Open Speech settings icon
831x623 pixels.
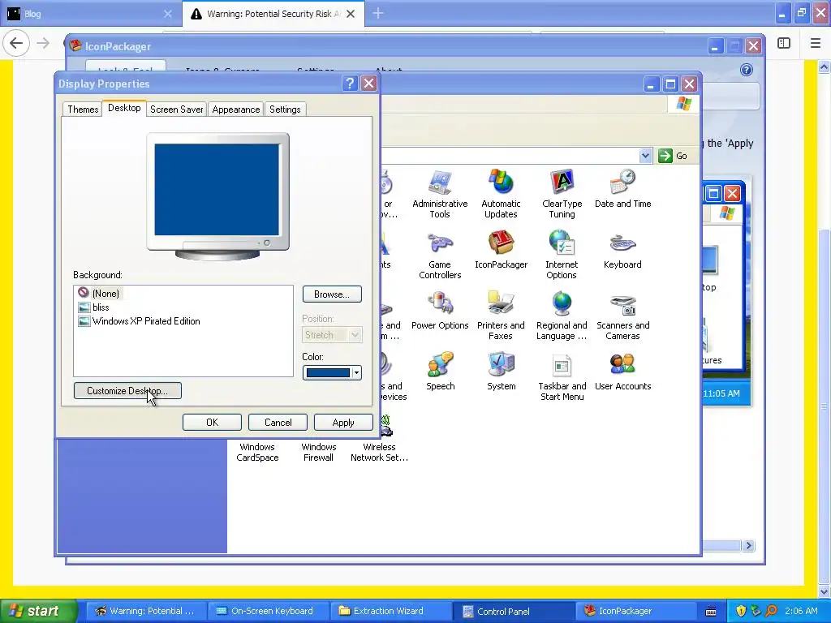click(440, 372)
